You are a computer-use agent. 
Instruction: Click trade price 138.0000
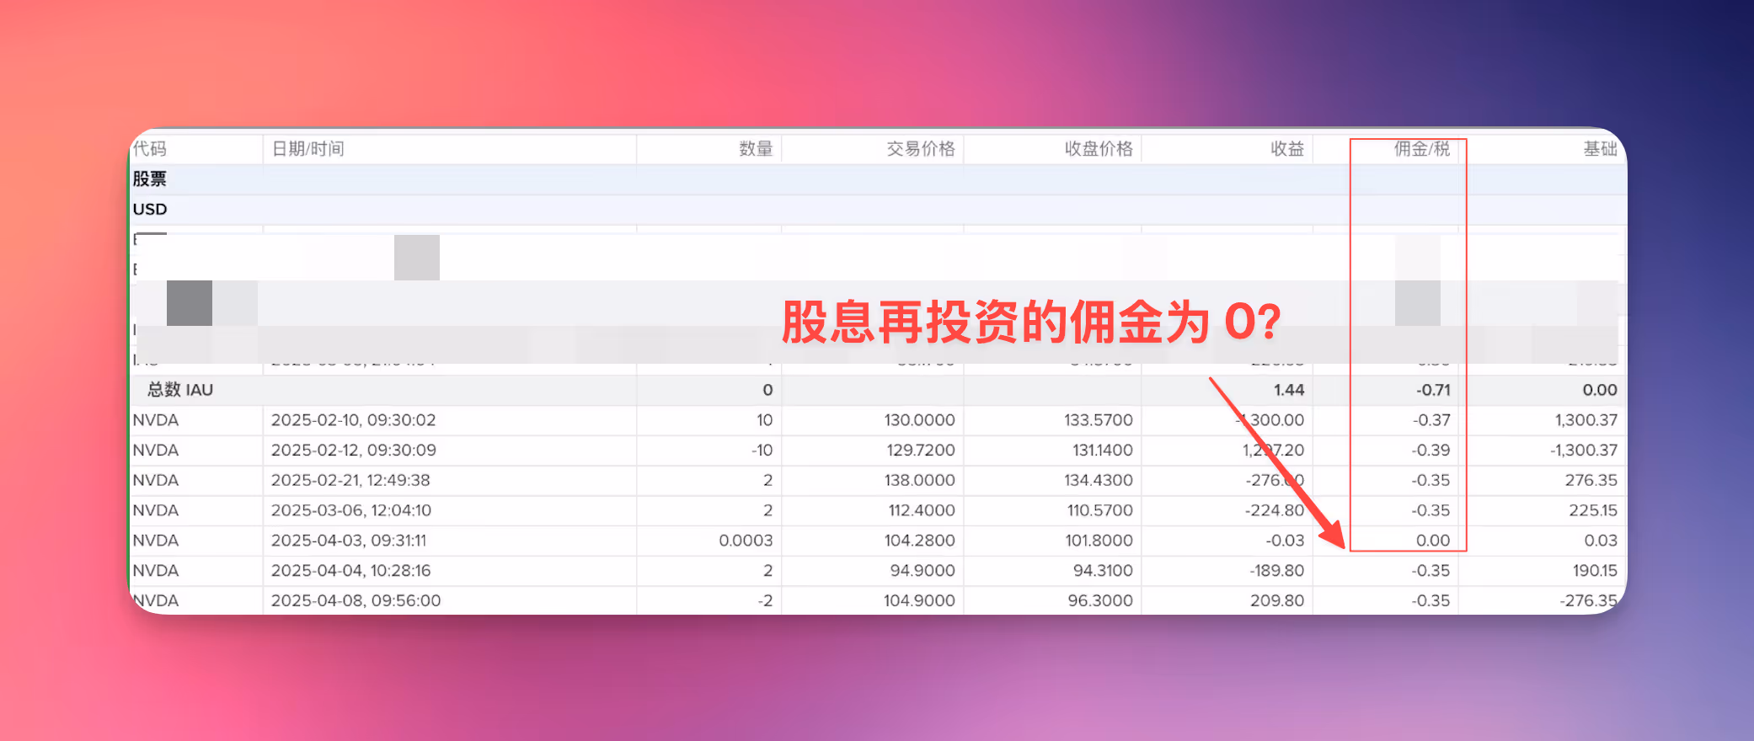pos(920,481)
